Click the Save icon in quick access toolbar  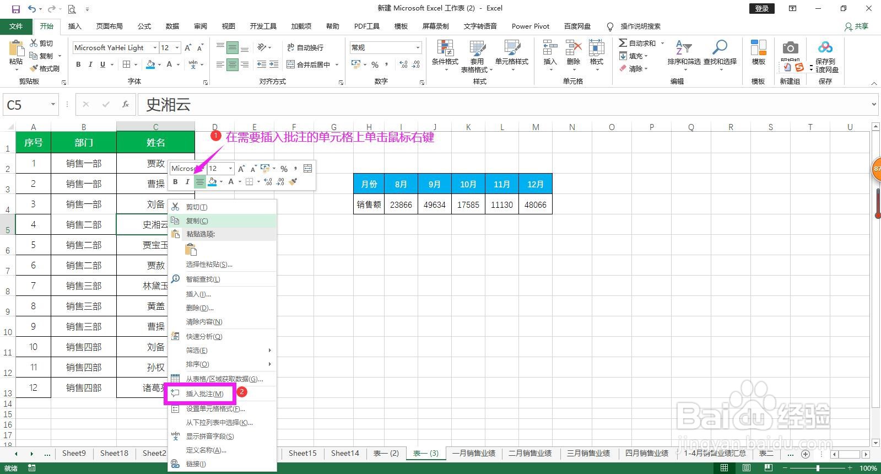15,9
